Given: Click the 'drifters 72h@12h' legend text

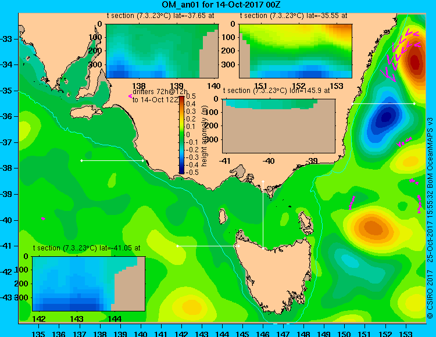Looking at the screenshot, I should tap(160, 92).
